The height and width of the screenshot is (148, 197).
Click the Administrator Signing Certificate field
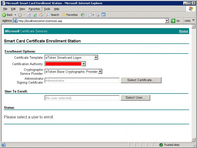point(82,81)
